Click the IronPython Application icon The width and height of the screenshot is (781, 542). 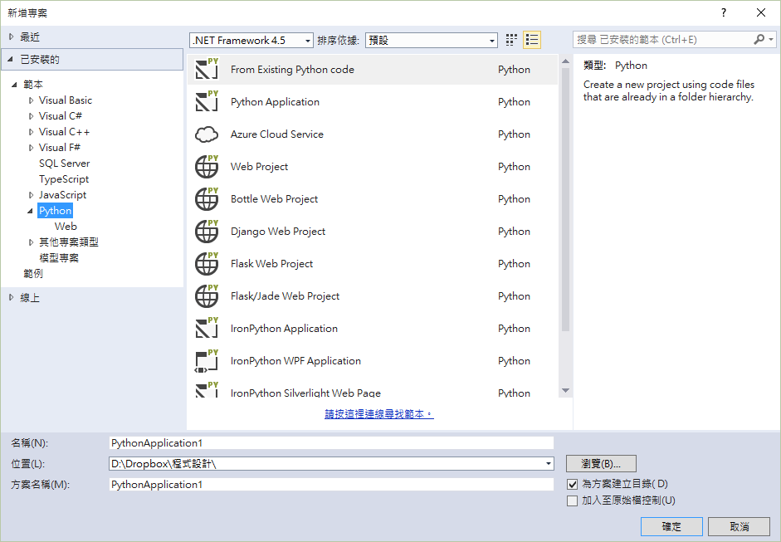[207, 329]
